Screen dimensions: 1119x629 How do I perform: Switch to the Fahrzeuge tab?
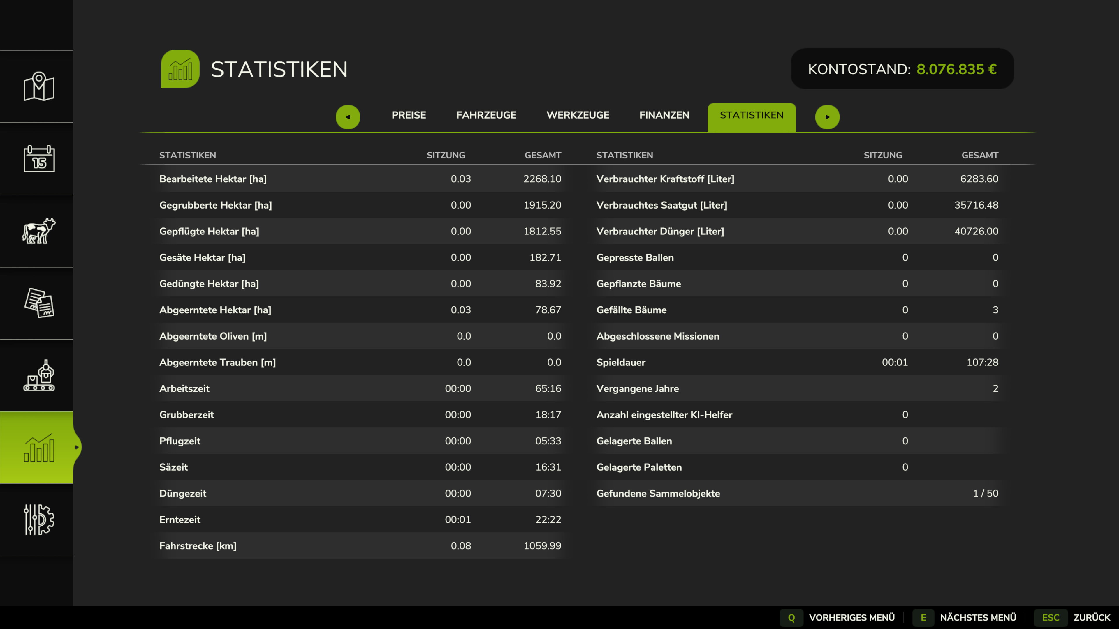pos(486,115)
